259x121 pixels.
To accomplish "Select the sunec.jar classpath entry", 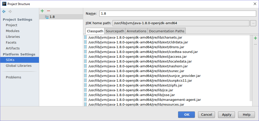I will 167,71.
